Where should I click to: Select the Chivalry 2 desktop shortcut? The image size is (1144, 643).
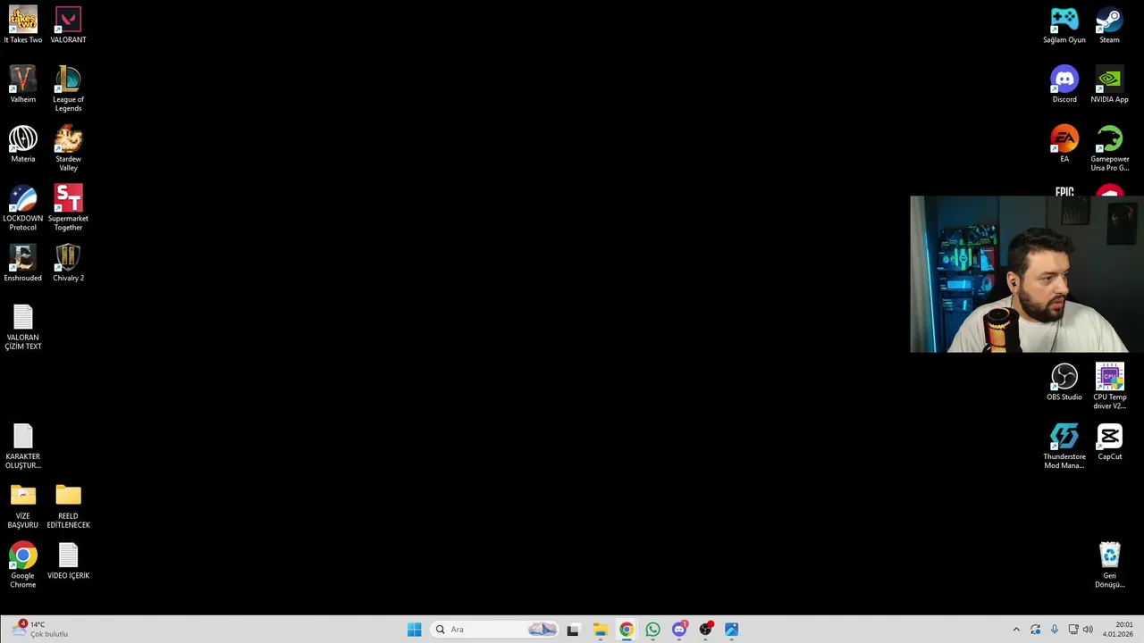[68, 263]
